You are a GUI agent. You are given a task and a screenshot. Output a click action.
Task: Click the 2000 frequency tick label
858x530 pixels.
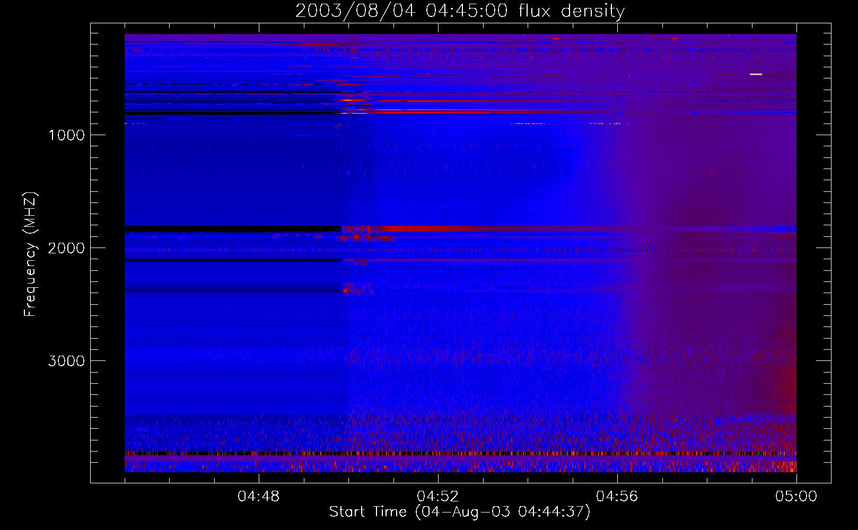(66, 248)
